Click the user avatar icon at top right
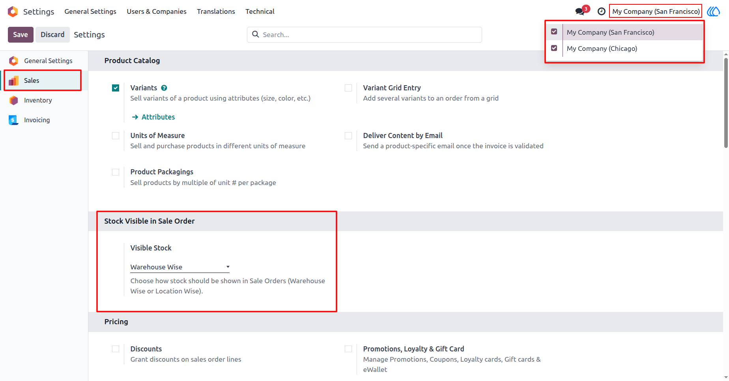729x381 pixels. (x=713, y=11)
